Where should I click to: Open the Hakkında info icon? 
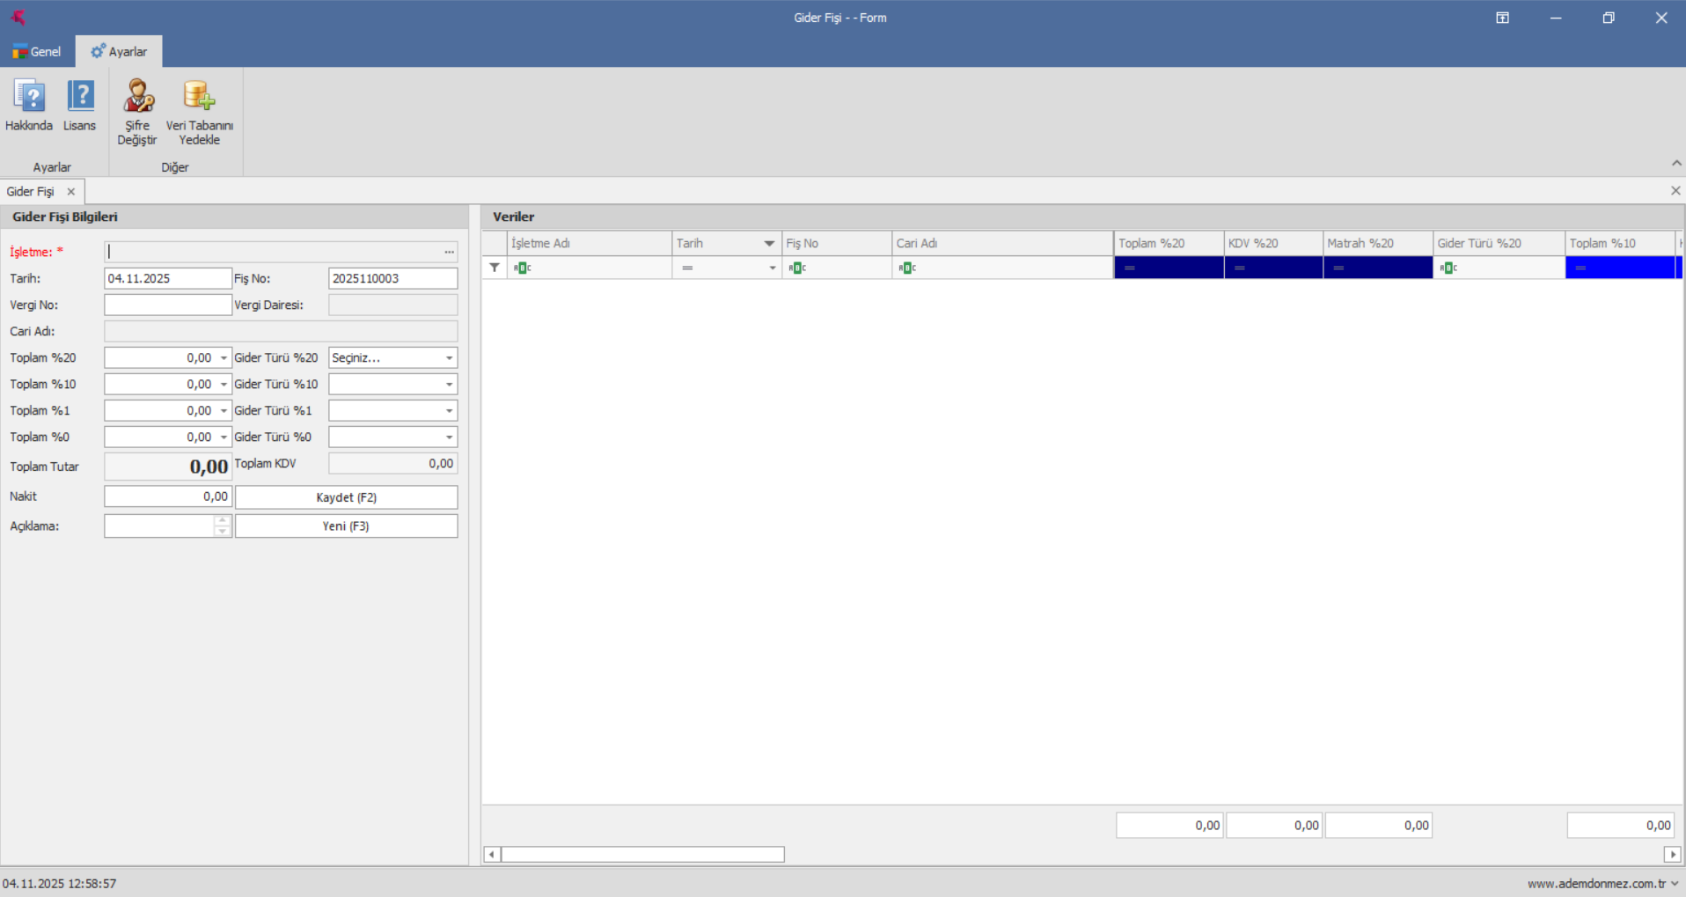coord(29,96)
